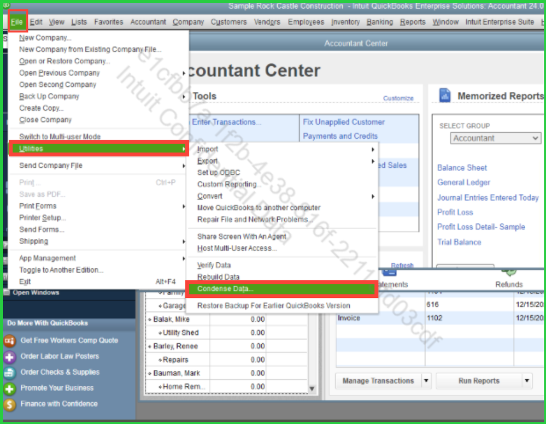The image size is (546, 424).
Task: Open the Manage Transactions dropdown arrow
Action: [426, 381]
